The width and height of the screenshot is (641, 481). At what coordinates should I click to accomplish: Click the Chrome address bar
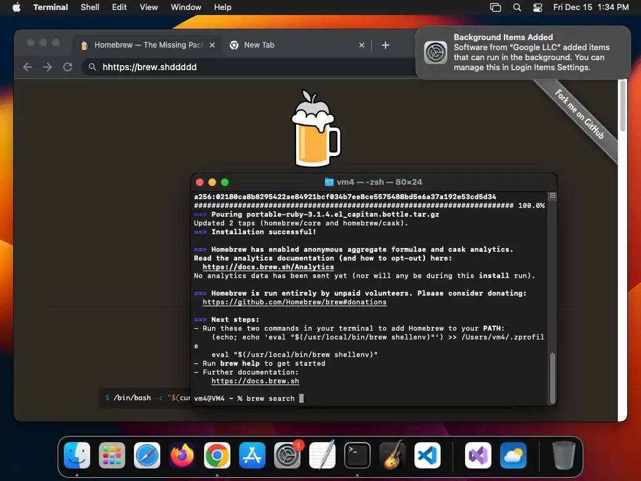pos(249,67)
